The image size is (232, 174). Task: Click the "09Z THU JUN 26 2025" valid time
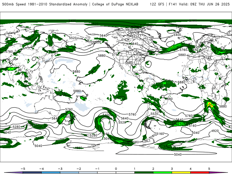(x=210, y=4)
